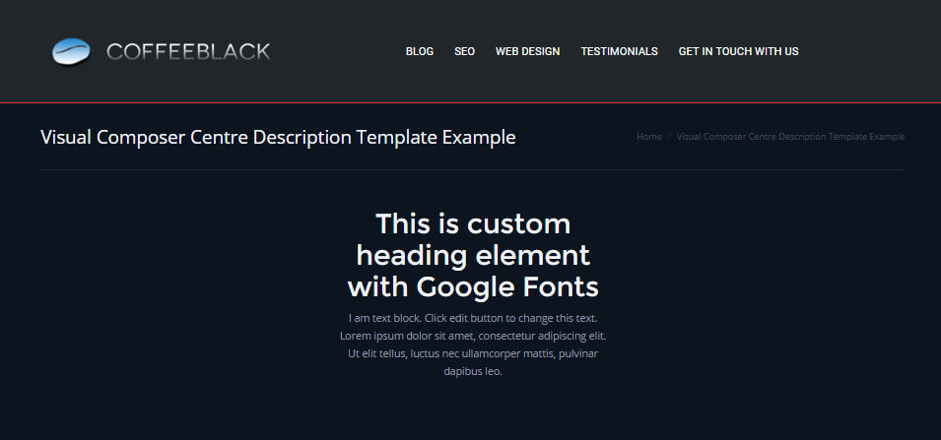Click the 'dapibus leo.' final line

(x=473, y=371)
